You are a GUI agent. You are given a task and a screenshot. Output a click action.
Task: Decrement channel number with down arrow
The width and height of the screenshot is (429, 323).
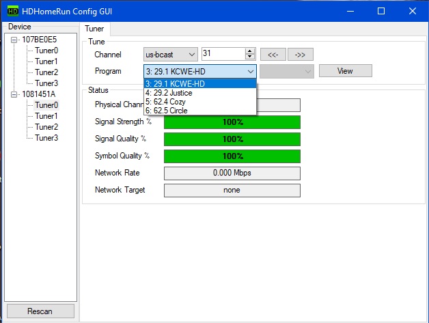250,57
